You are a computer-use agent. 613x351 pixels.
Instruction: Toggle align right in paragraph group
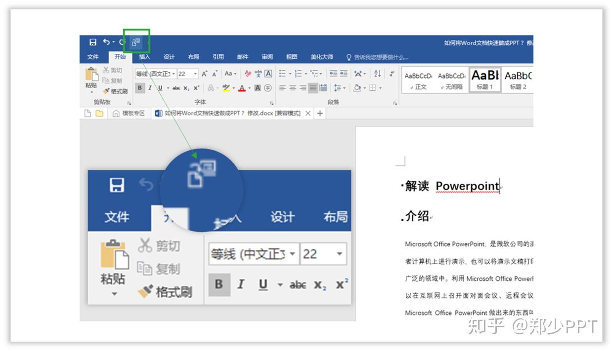[x=303, y=88]
